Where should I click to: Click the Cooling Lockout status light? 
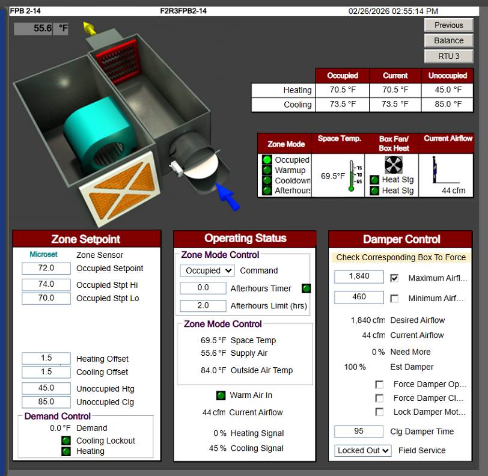click(67, 441)
